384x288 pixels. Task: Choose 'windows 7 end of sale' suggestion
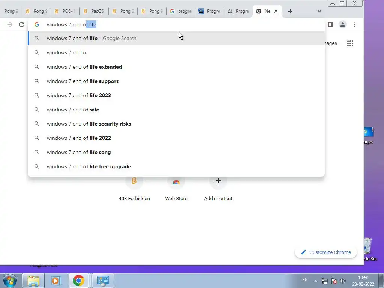coord(176,110)
